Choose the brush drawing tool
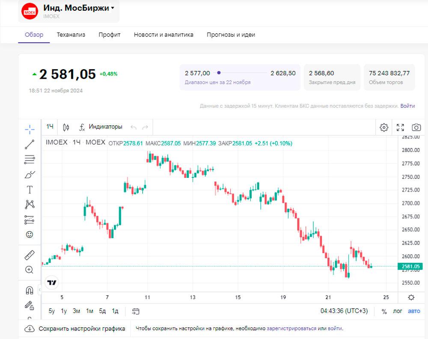Image resolution: width=428 pixels, height=339 pixels. (30, 174)
